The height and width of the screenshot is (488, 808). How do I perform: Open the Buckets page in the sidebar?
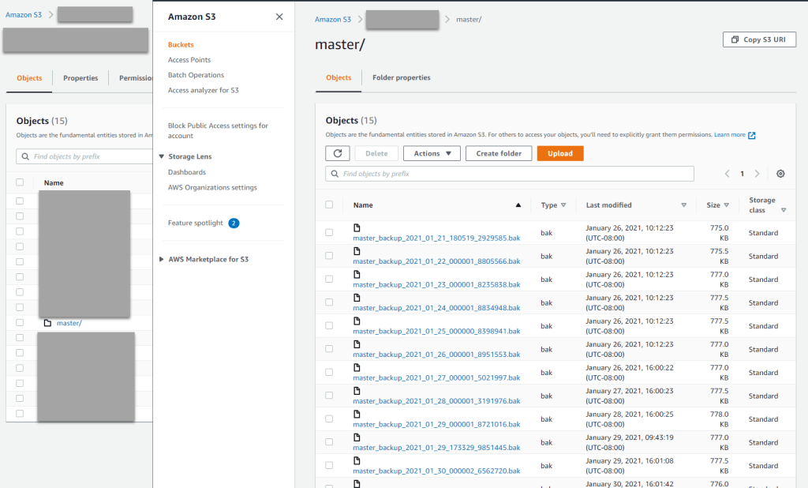pos(181,44)
